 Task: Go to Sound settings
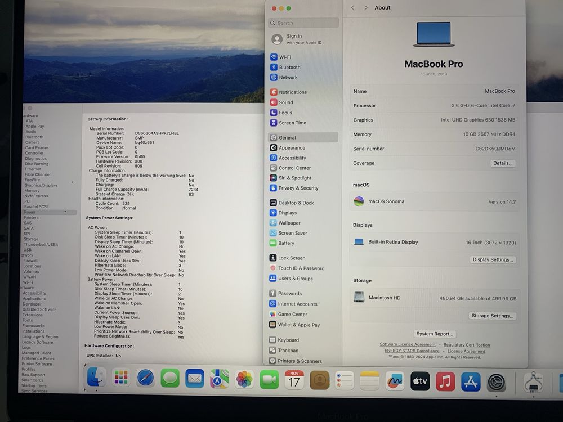(x=281, y=102)
